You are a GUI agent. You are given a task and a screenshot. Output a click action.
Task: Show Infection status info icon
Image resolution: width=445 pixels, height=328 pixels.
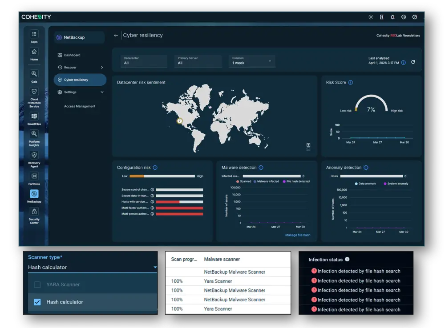pyautogui.click(x=347, y=260)
